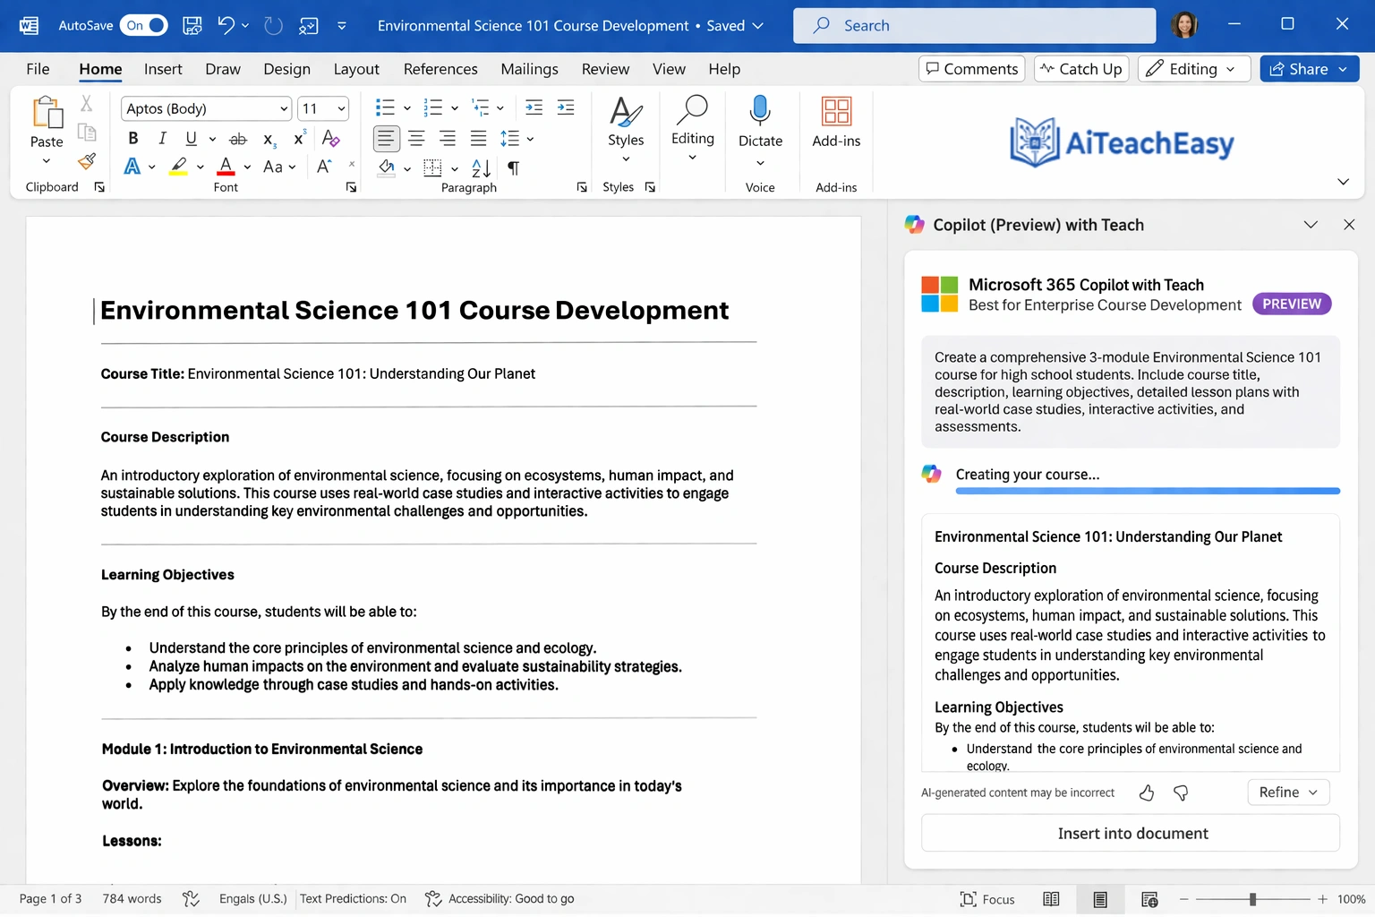Viewport: 1375px width, 917px height.
Task: Click the word count in status bar
Action: tap(132, 898)
